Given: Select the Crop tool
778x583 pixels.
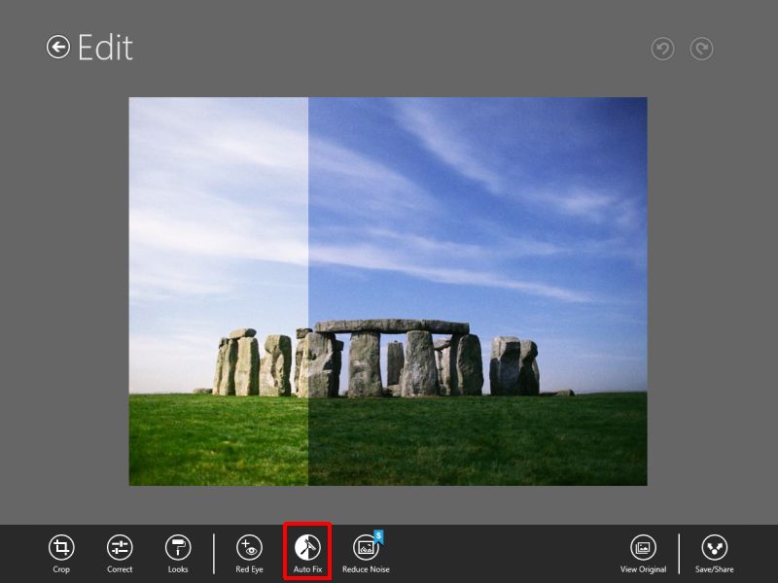Looking at the screenshot, I should point(61,554).
